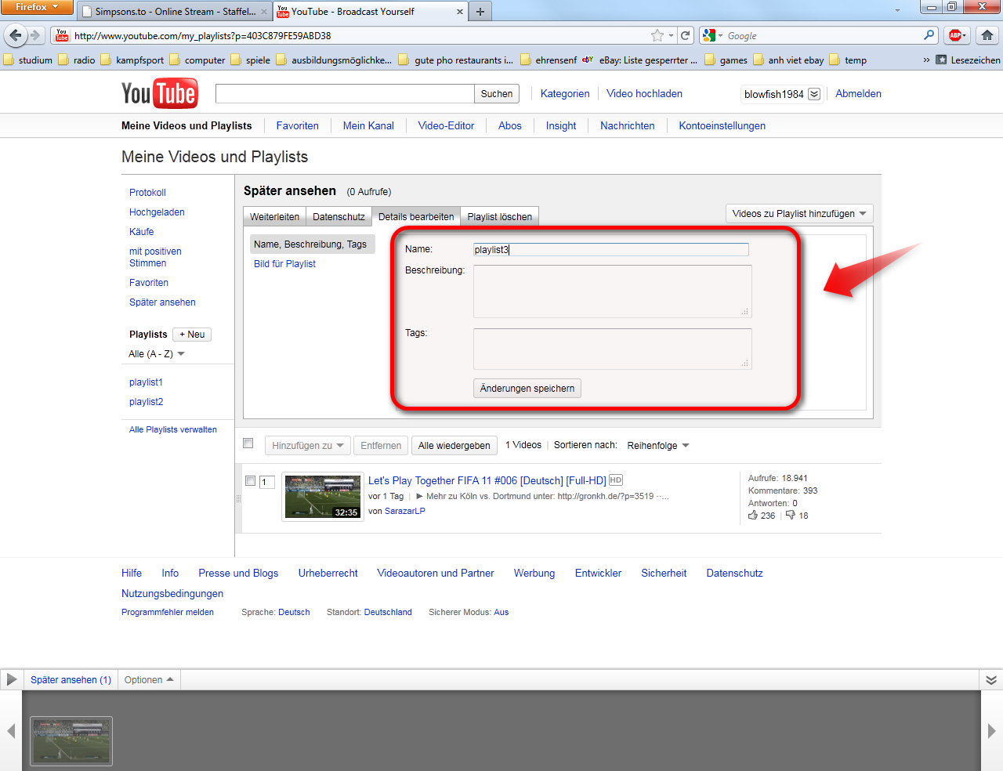This screenshot has height=771, width=1003.
Task: Open the "Videos zu Playlist hinzufügen" dropdown
Action: point(798,213)
